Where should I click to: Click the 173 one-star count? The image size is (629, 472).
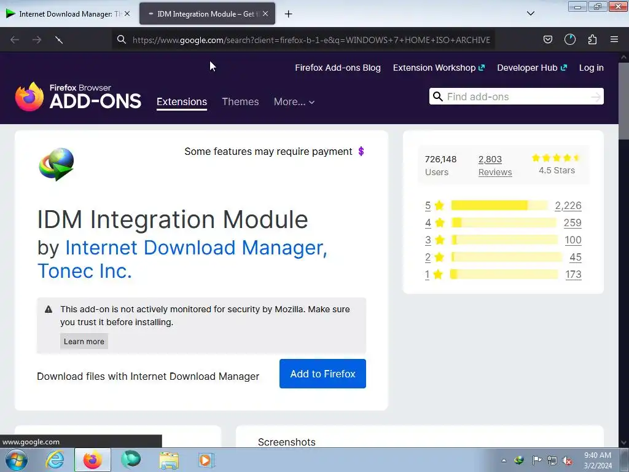pyautogui.click(x=573, y=275)
